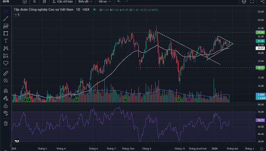
Task: Click the F event marker near Tháng 11
Action: [178, 100]
